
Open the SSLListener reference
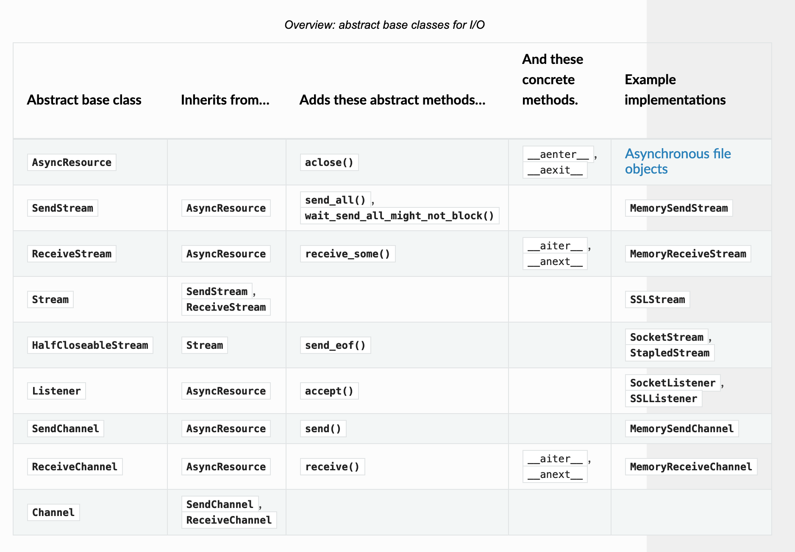(663, 399)
